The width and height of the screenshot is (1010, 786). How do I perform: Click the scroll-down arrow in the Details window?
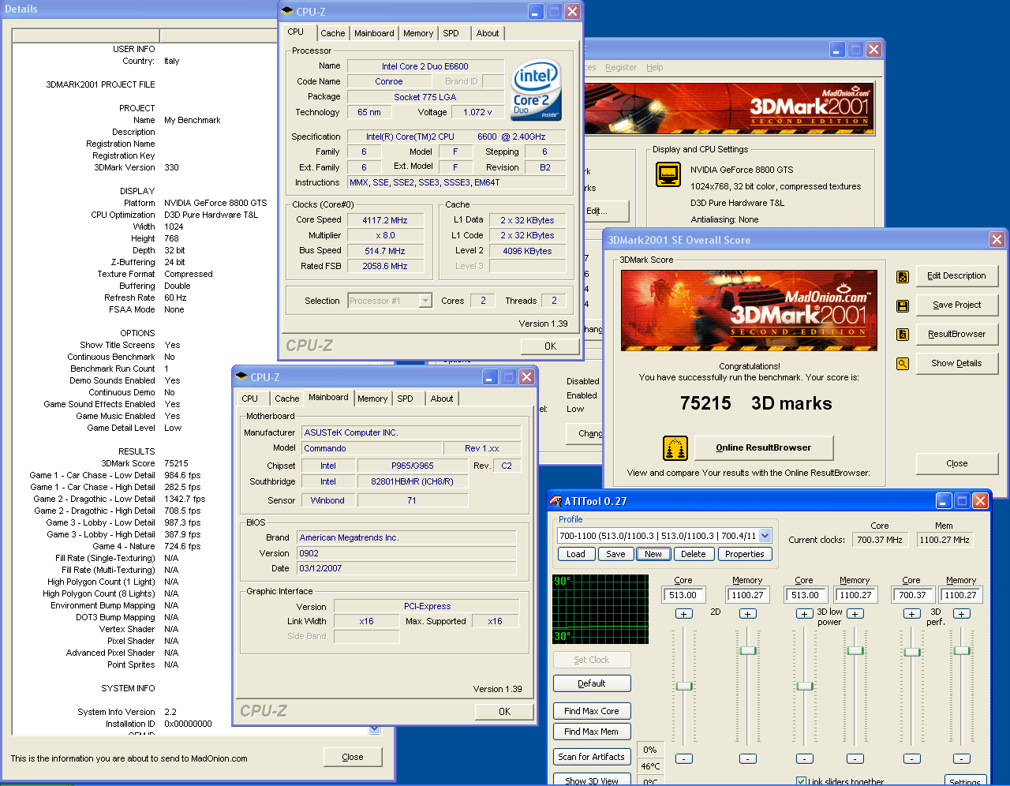pyautogui.click(x=375, y=730)
